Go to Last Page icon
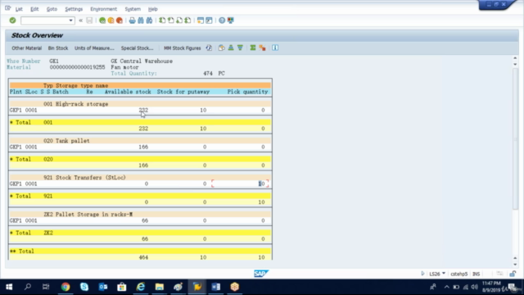 pyautogui.click(x=187, y=20)
